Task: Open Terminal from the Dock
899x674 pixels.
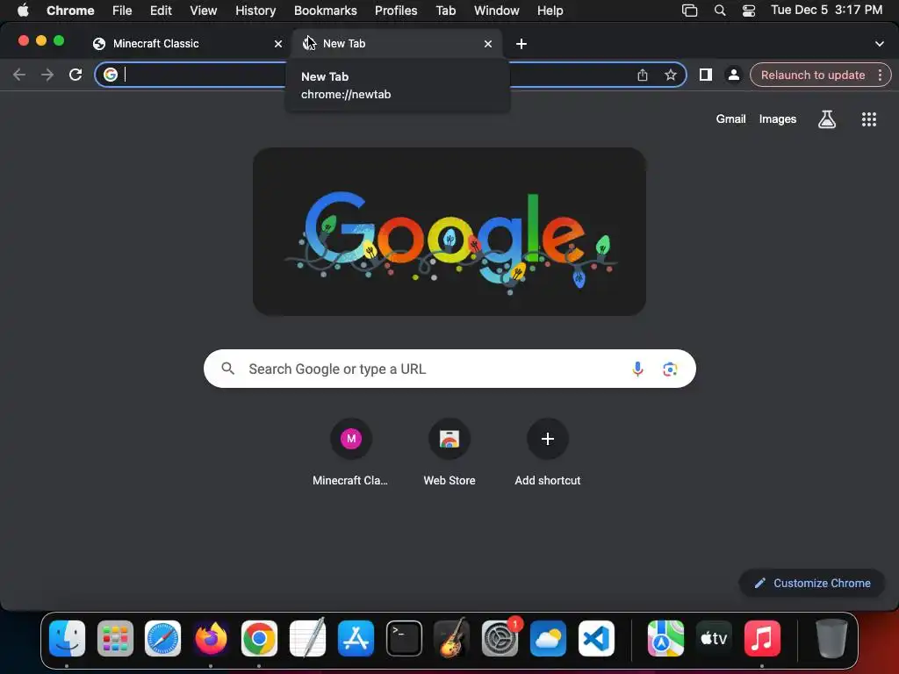Action: (x=404, y=638)
